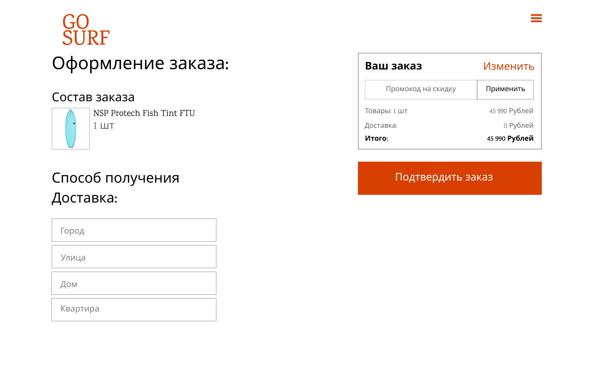Click the Оформление заказа heading
The image size is (604, 390).
pyautogui.click(x=140, y=64)
